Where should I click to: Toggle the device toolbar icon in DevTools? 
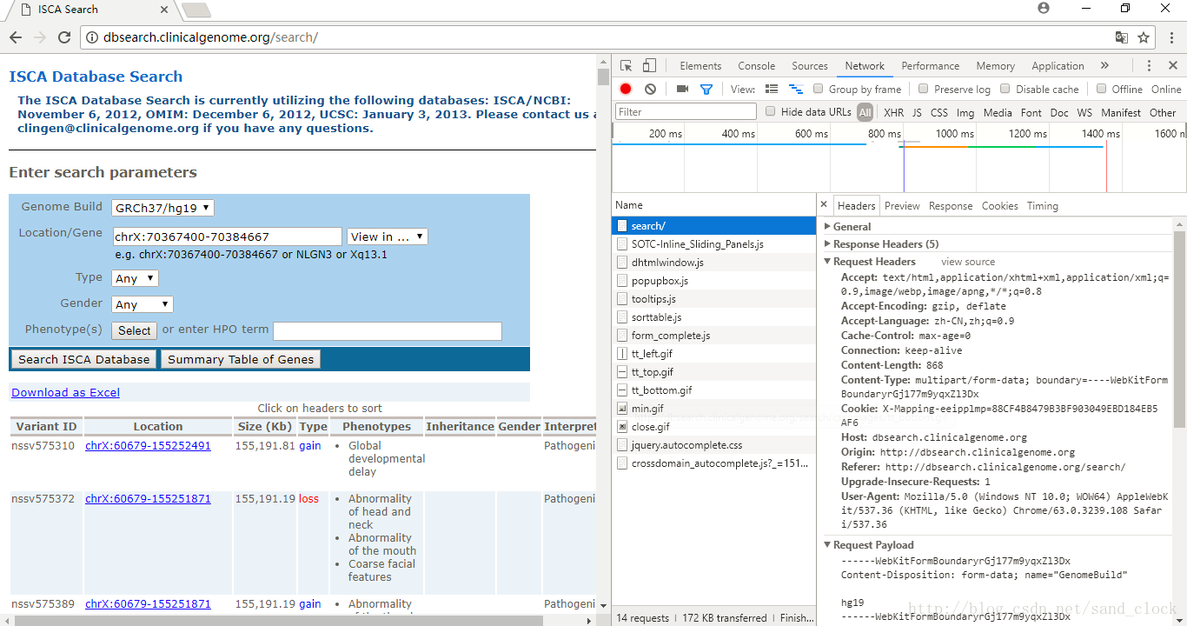point(649,66)
